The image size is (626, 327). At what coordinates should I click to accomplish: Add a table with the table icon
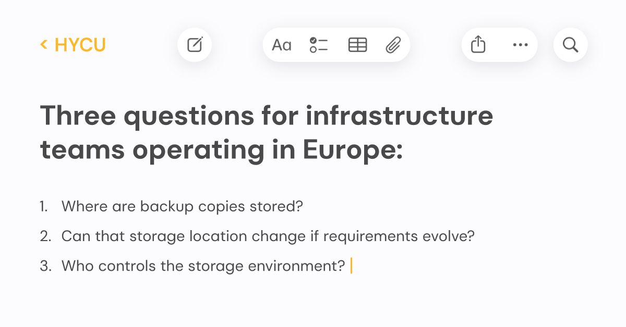click(357, 45)
